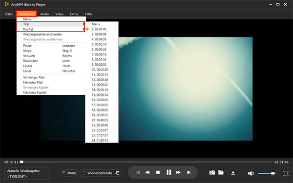
Task: Open the Video menu
Action: 59,14
